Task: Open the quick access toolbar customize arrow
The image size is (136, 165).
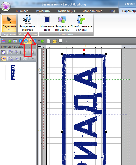Action: (66, 41)
